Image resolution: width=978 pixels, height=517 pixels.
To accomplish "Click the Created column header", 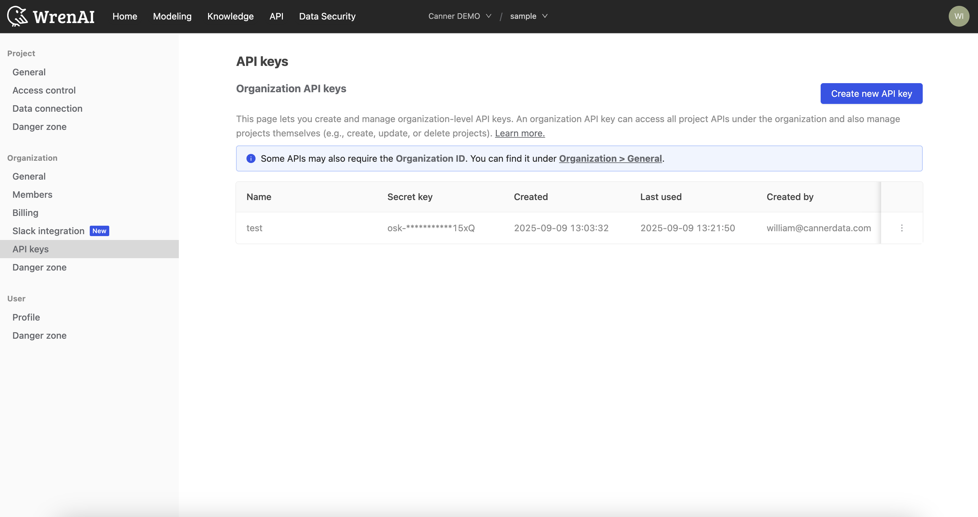I will coord(531,197).
